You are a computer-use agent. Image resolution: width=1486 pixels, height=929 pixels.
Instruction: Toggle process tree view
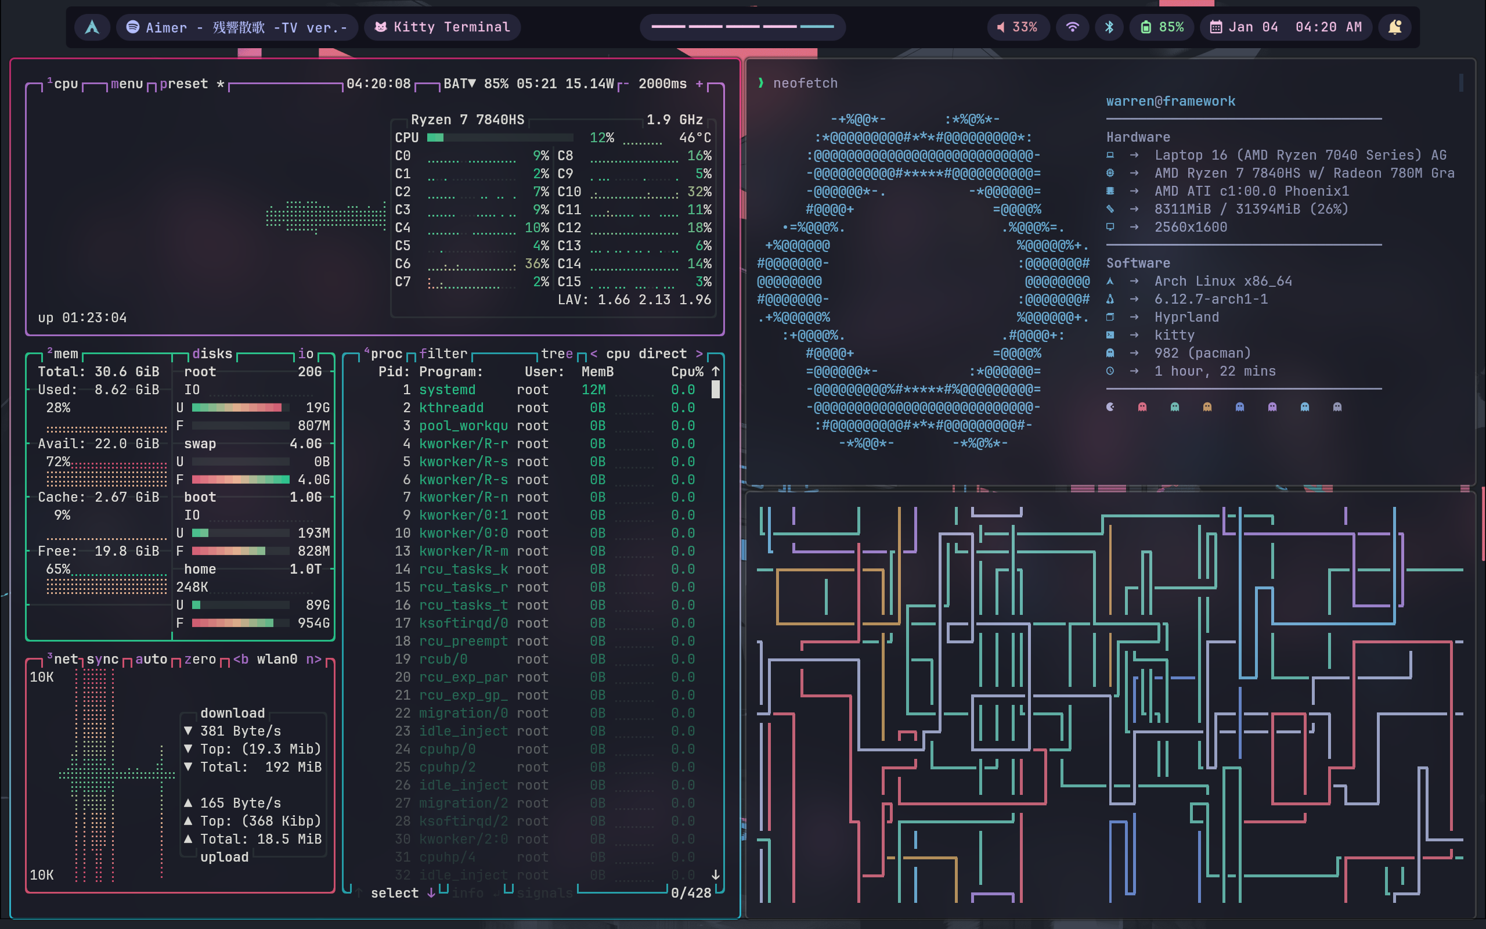[x=557, y=354]
